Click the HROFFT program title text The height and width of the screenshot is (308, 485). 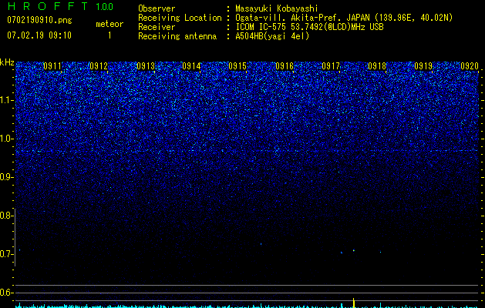[x=49, y=6]
